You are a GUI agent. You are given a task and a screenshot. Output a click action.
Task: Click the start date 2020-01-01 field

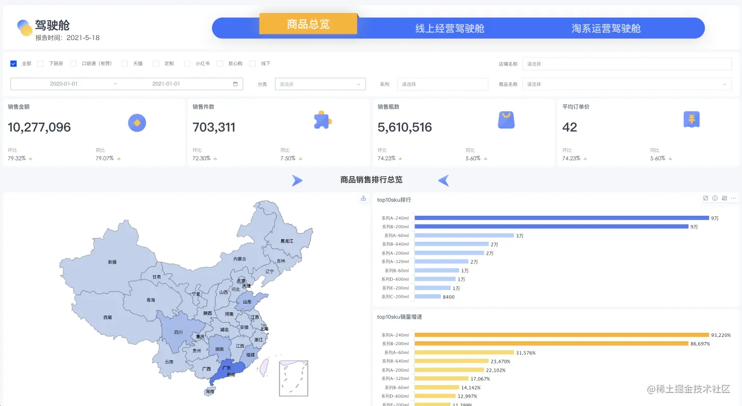[x=64, y=84]
